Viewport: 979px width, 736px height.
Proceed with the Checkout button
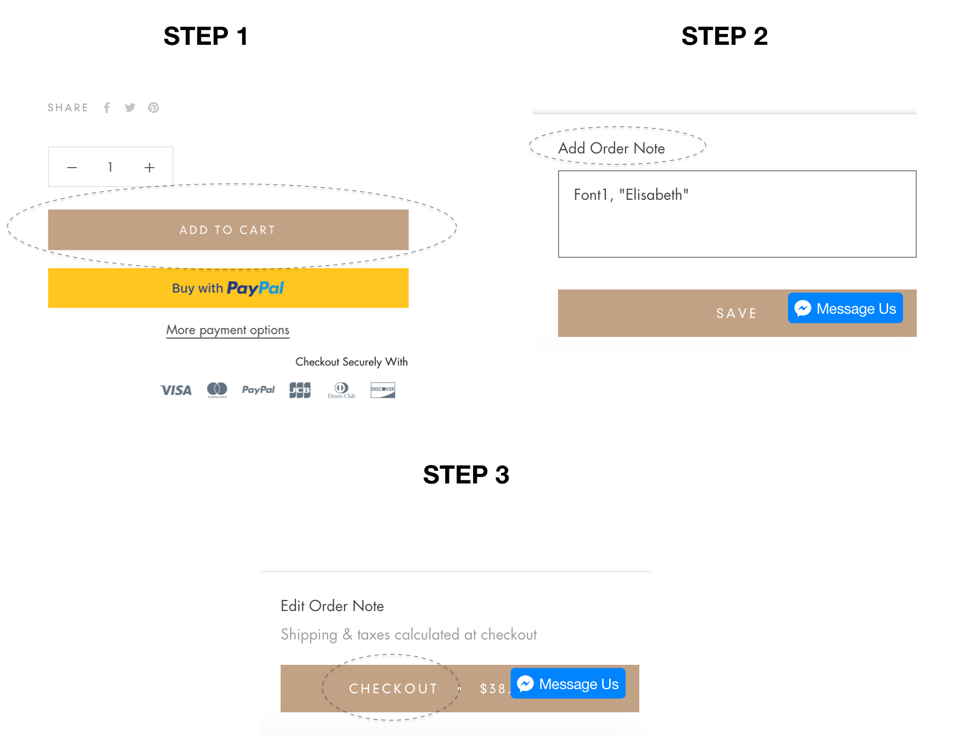coord(393,689)
